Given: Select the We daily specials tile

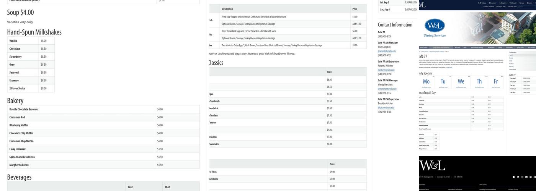Looking at the screenshot, I should 461,82.
